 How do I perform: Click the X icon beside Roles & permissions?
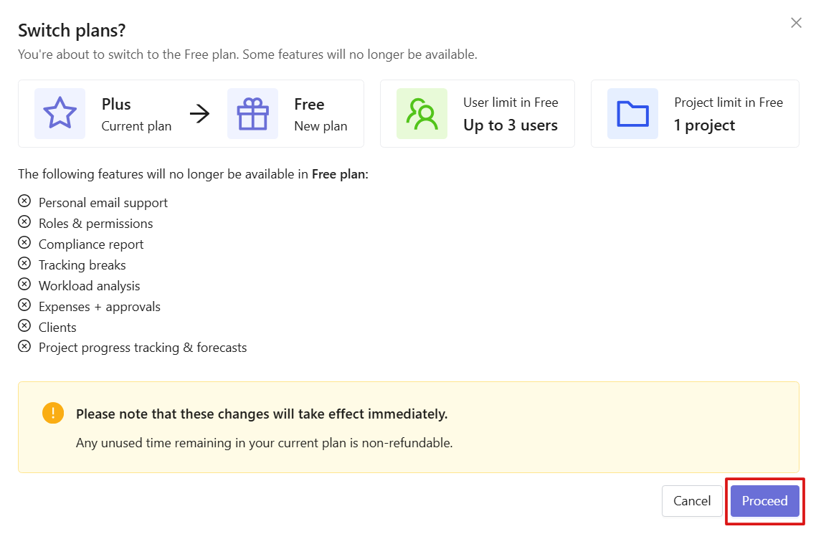[24, 222]
